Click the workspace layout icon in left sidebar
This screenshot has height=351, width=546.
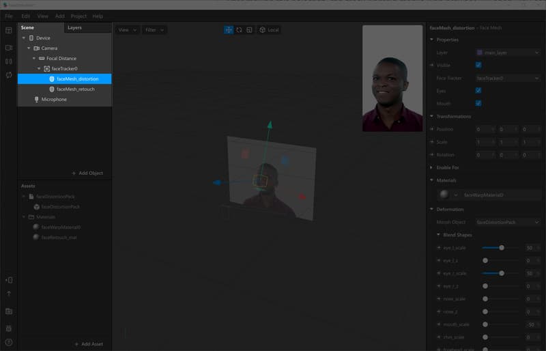9,30
